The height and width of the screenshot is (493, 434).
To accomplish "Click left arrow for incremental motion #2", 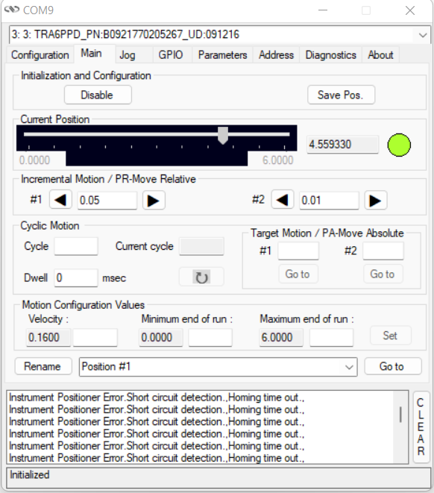I will click(x=283, y=200).
